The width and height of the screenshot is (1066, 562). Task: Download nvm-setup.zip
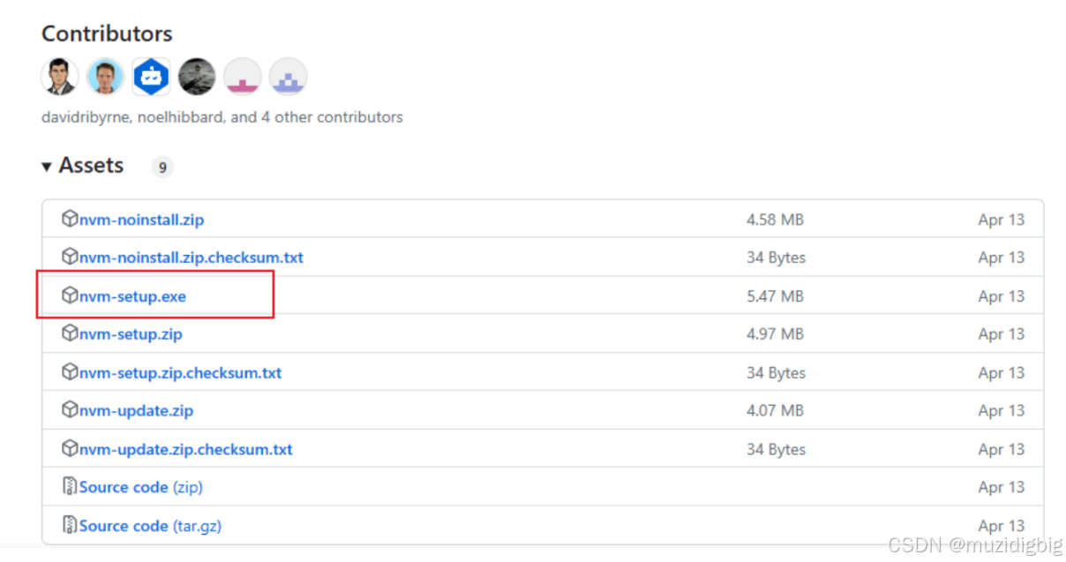click(x=131, y=334)
